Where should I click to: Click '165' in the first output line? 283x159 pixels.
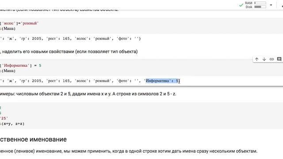pos(66,38)
